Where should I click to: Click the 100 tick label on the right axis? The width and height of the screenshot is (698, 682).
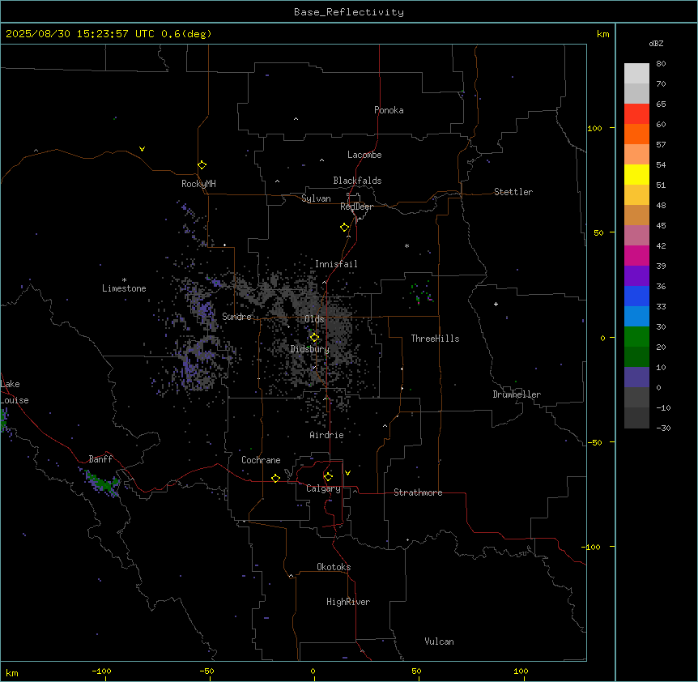pyautogui.click(x=594, y=128)
